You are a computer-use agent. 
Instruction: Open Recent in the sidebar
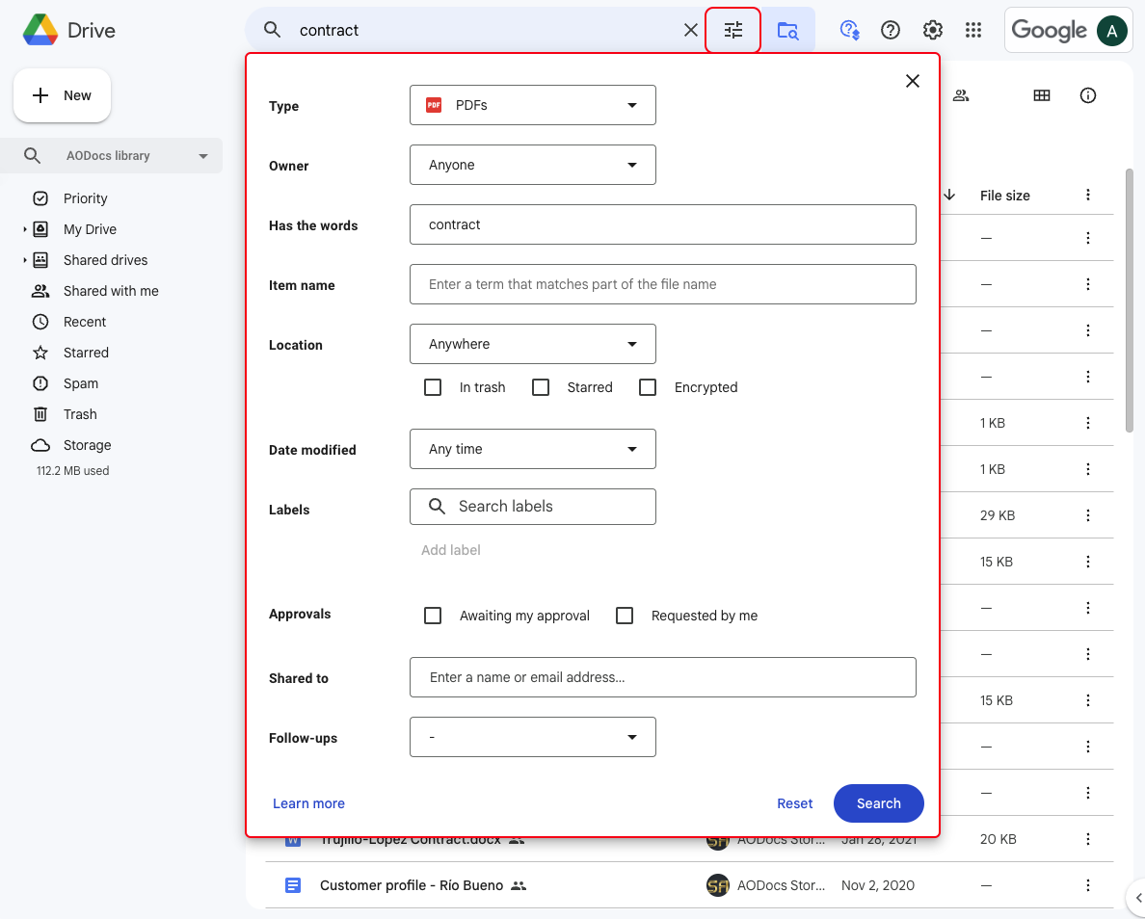point(85,322)
